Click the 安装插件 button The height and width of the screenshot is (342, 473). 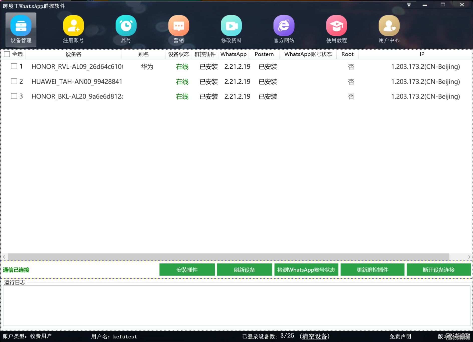(x=187, y=270)
